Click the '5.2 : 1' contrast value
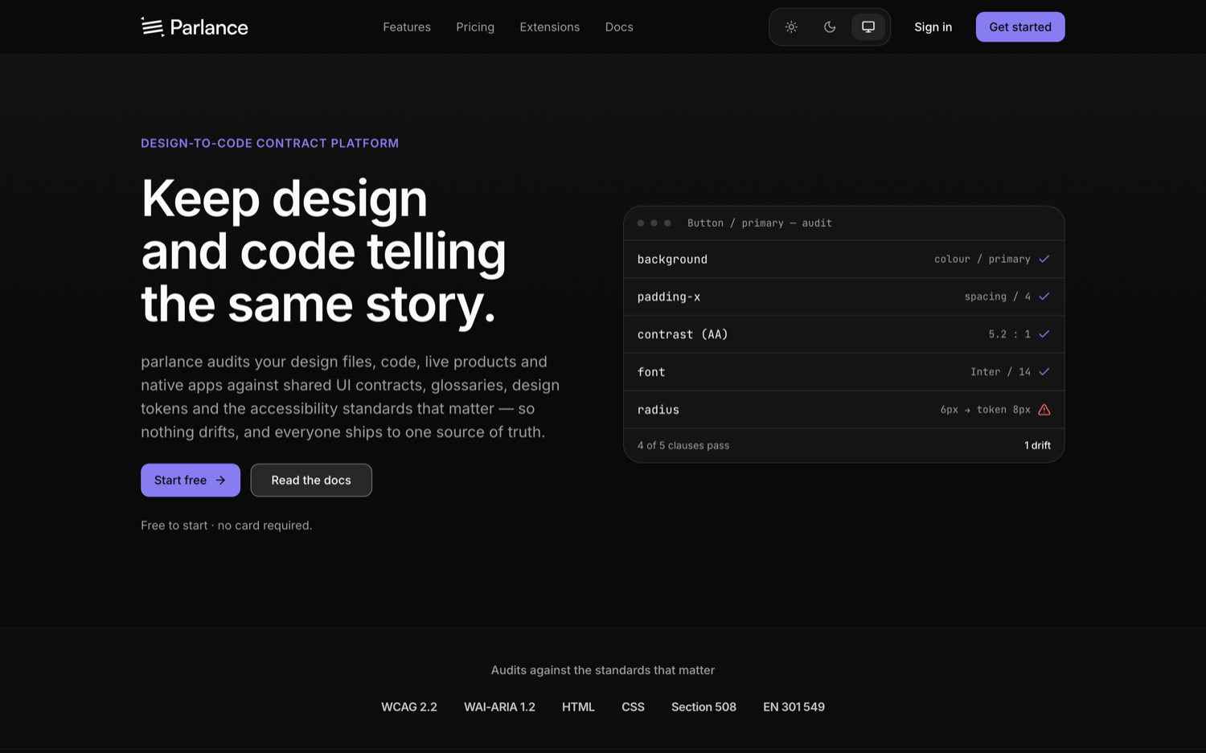 click(x=1010, y=334)
